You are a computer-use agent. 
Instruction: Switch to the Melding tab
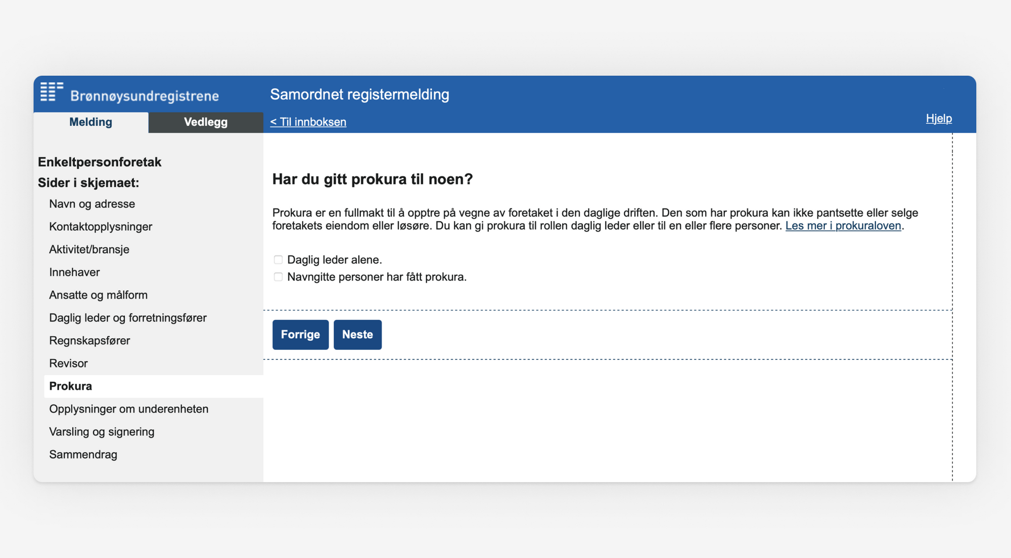pos(91,122)
